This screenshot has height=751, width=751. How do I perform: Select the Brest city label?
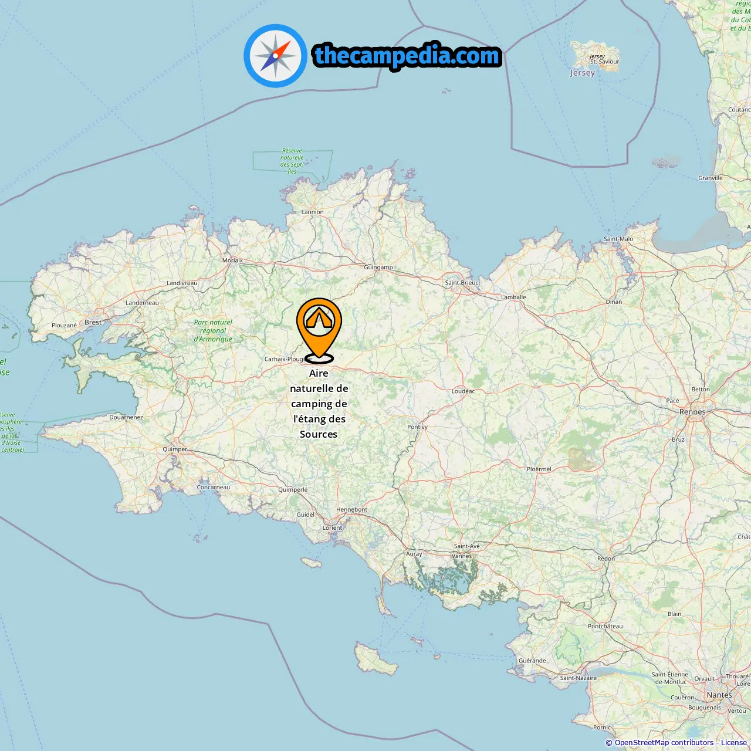pyautogui.click(x=93, y=322)
